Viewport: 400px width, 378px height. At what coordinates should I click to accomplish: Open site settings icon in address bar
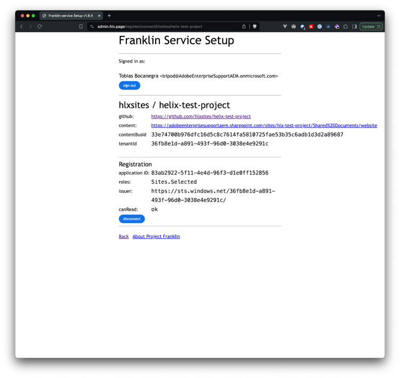92,27
